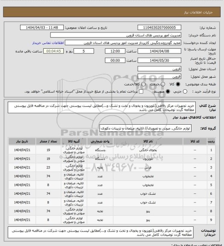Click the استان محل تحویل field
The width and height of the screenshot is (224, 246).
pyautogui.click(x=159, y=69)
